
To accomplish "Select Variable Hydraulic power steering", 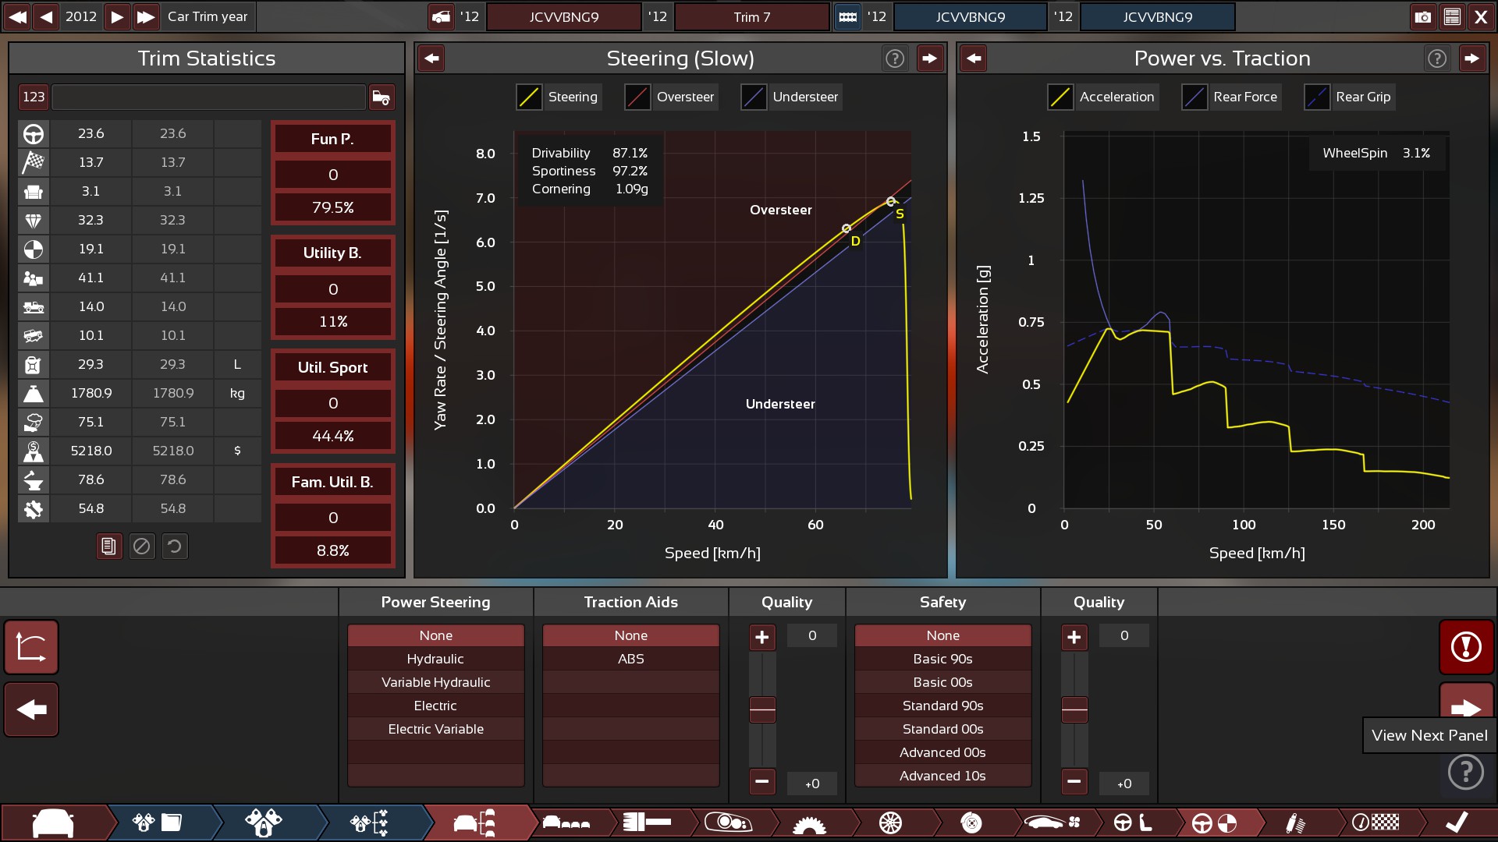I will click(x=435, y=682).
